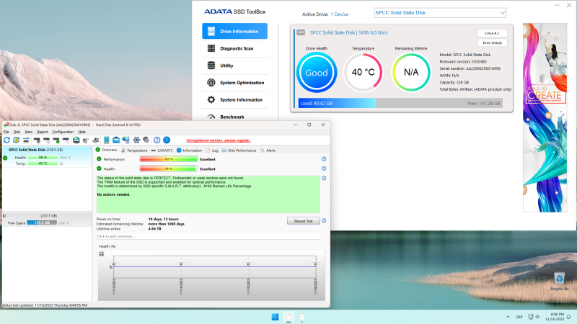Switch to the Information tab
This screenshot has height=324, width=577.
click(189, 150)
